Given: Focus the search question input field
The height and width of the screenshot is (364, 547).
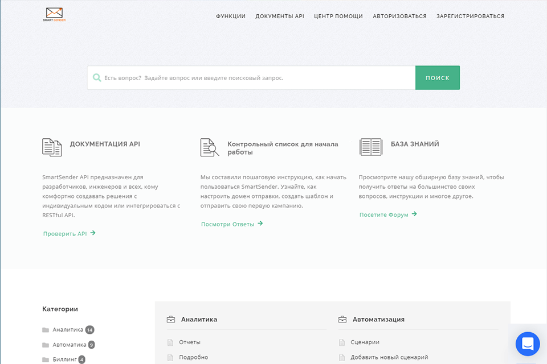Looking at the screenshot, I should [251, 78].
